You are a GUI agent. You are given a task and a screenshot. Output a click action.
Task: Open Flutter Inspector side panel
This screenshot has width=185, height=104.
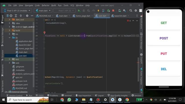pos(141,76)
